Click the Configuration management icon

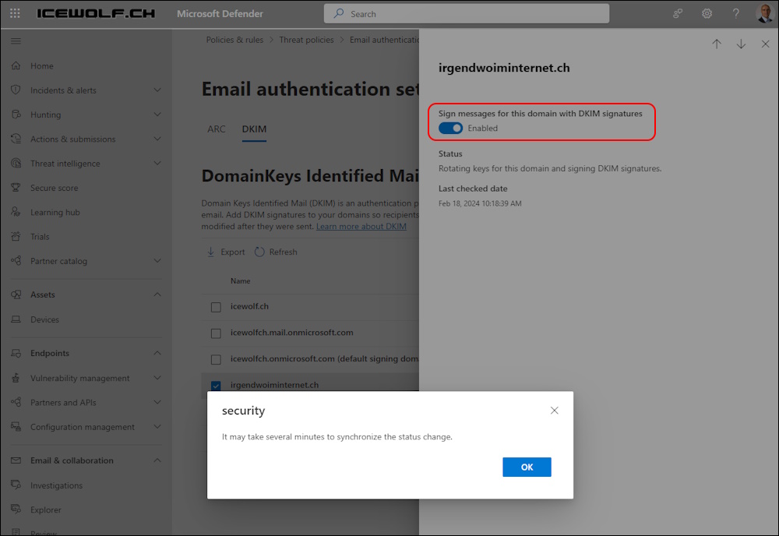tap(16, 426)
